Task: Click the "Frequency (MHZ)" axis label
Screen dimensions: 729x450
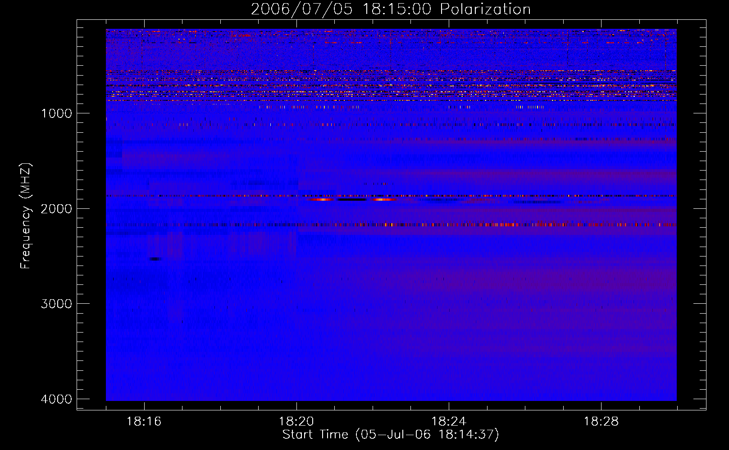Action: [x=26, y=216]
